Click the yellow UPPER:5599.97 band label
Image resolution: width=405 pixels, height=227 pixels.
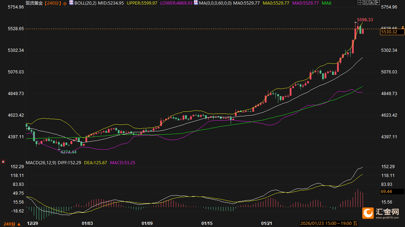142,3
